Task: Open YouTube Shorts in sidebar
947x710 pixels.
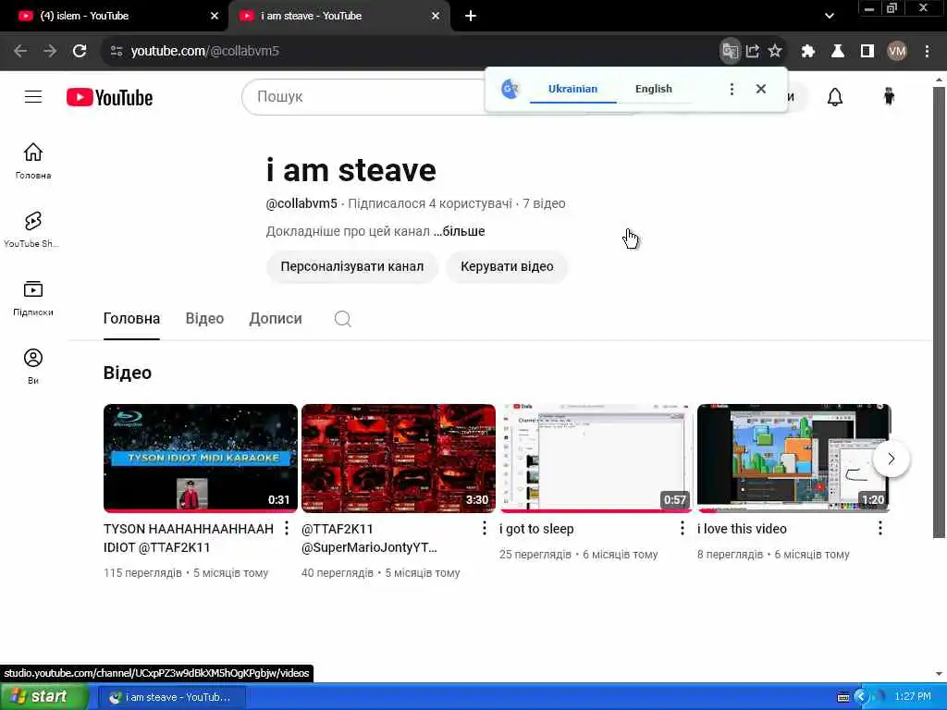Action: click(33, 229)
